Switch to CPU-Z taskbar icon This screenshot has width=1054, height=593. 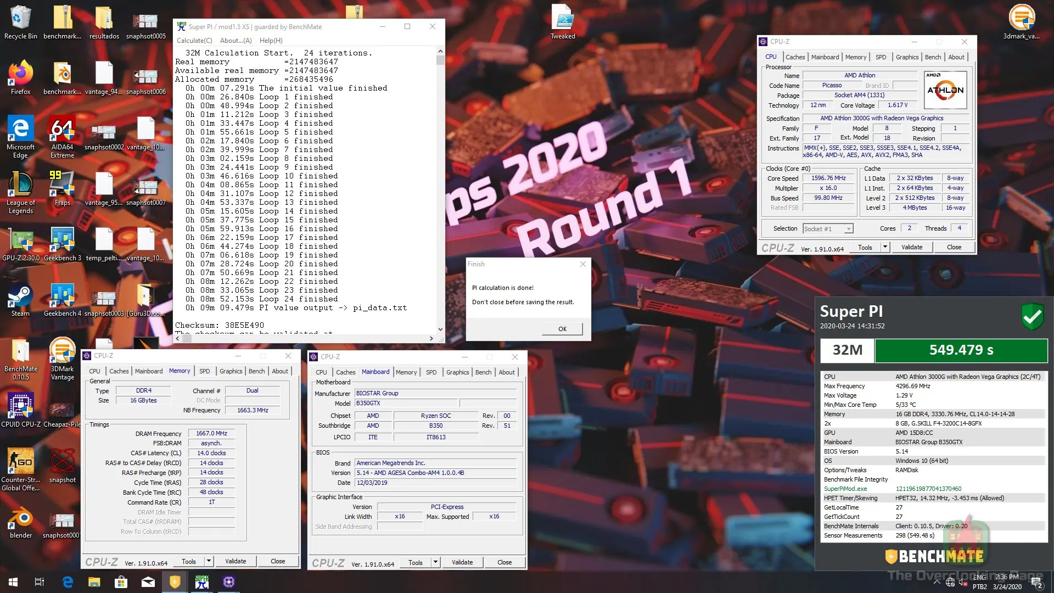tap(229, 582)
